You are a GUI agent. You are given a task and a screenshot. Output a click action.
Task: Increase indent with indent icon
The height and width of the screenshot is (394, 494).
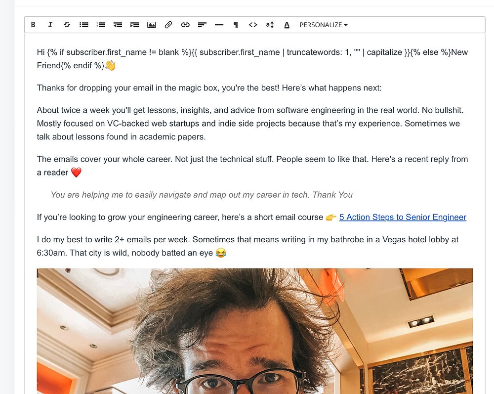click(x=134, y=25)
